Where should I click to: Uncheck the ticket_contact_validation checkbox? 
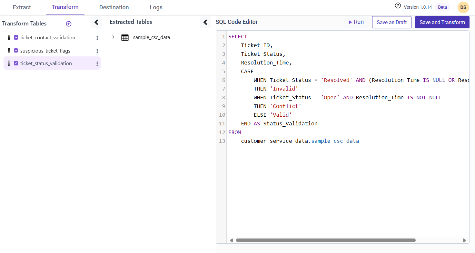(16, 38)
